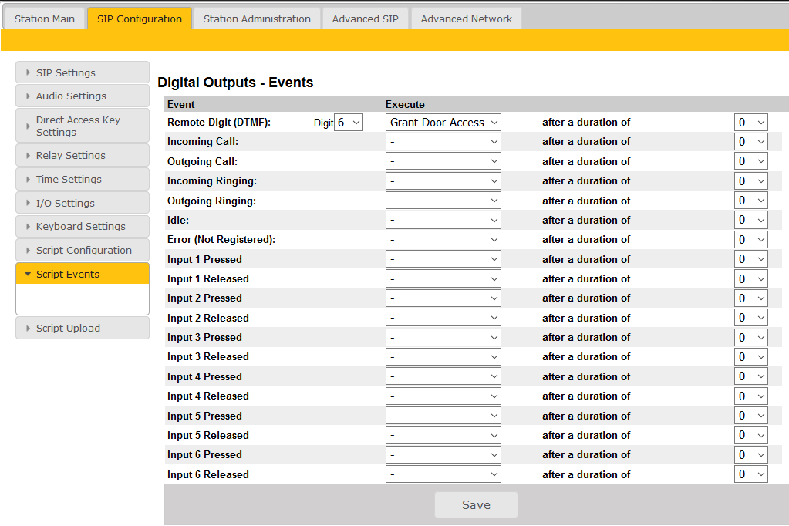Expand the Relay Settings sidebar section
The image size is (789, 526).
point(82,155)
